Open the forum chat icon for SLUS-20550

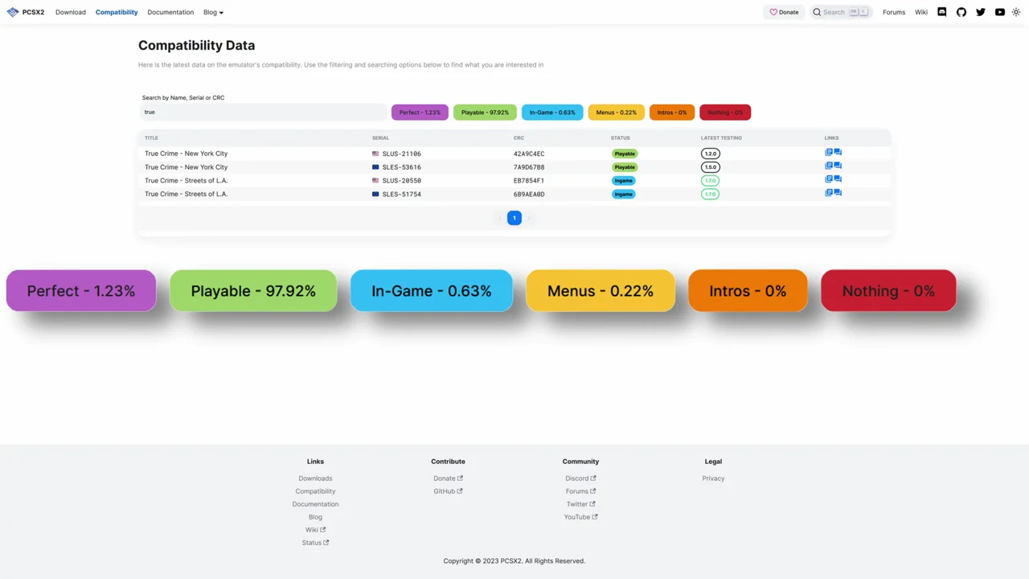pyautogui.click(x=838, y=179)
